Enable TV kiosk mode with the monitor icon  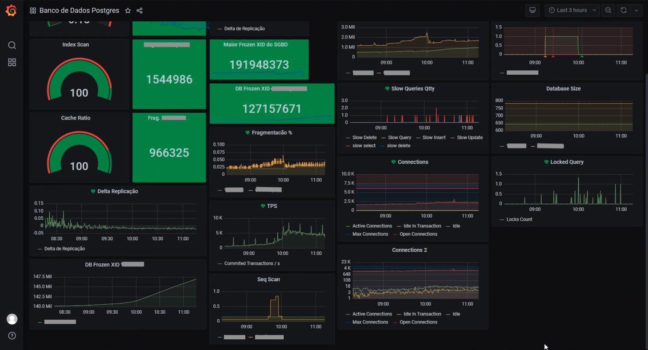[x=532, y=10]
